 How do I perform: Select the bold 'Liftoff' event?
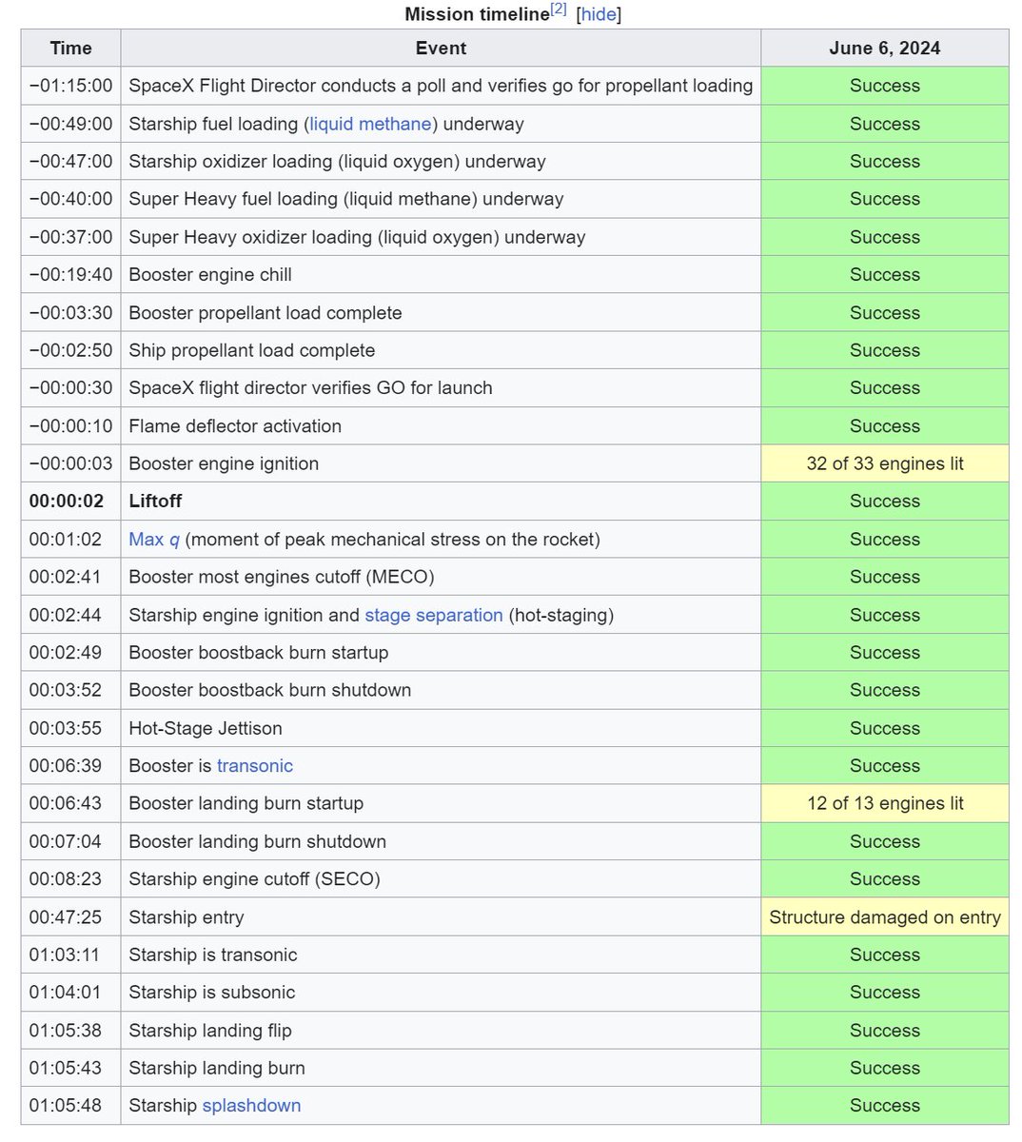[x=155, y=502]
